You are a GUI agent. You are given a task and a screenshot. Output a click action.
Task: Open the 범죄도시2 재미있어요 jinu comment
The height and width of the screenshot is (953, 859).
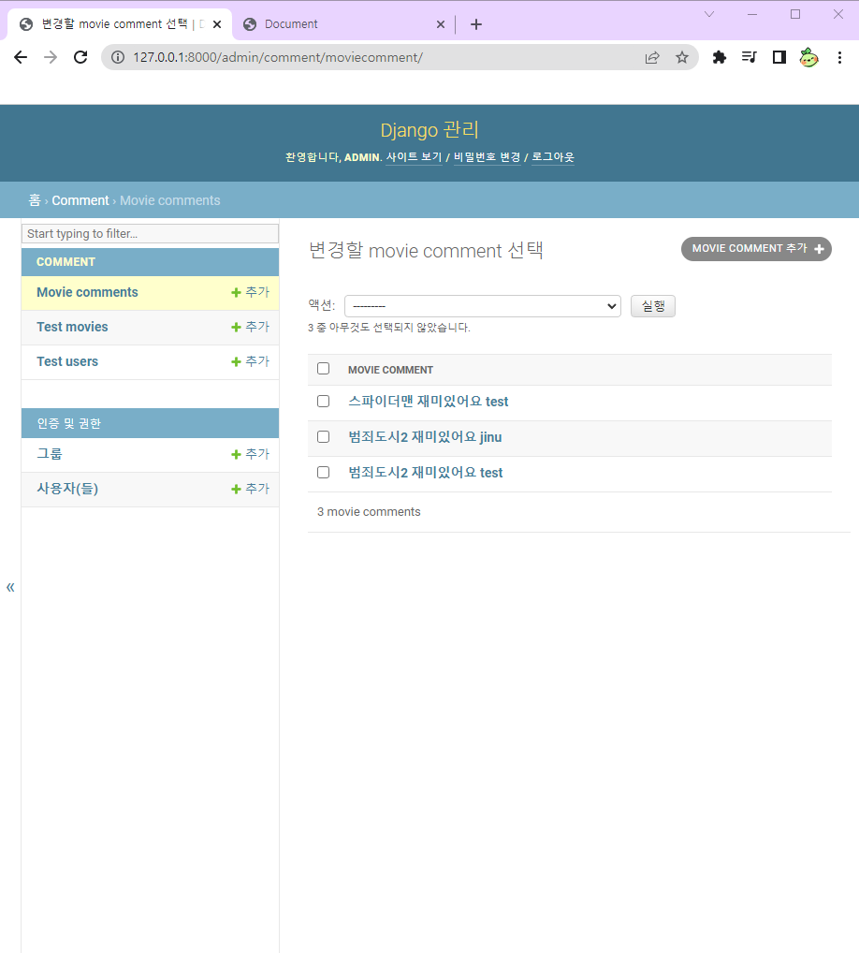(x=425, y=437)
